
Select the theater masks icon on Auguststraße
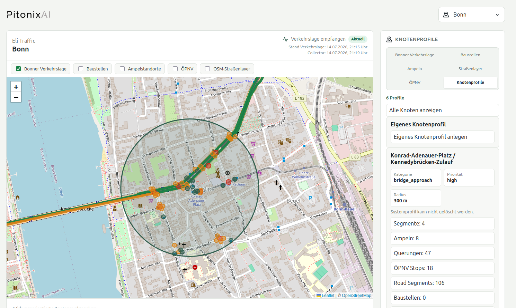[348, 106]
